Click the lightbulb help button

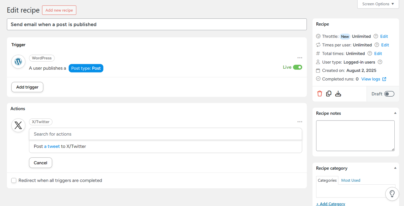392,194
